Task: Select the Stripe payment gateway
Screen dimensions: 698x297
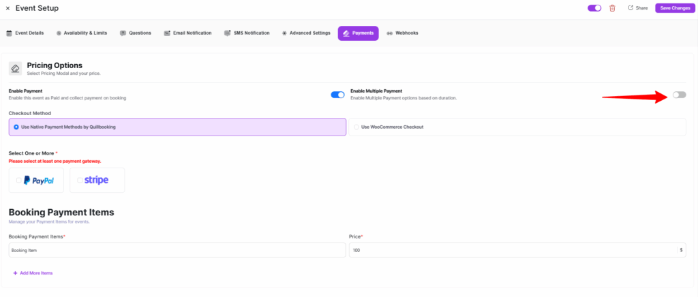Action: click(x=97, y=181)
